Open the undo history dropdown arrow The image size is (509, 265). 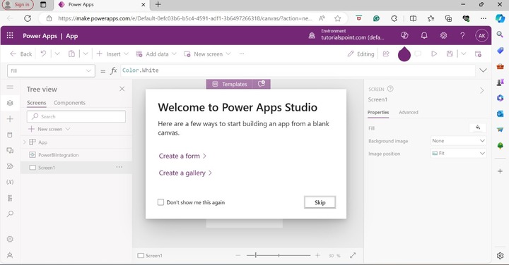(x=57, y=54)
